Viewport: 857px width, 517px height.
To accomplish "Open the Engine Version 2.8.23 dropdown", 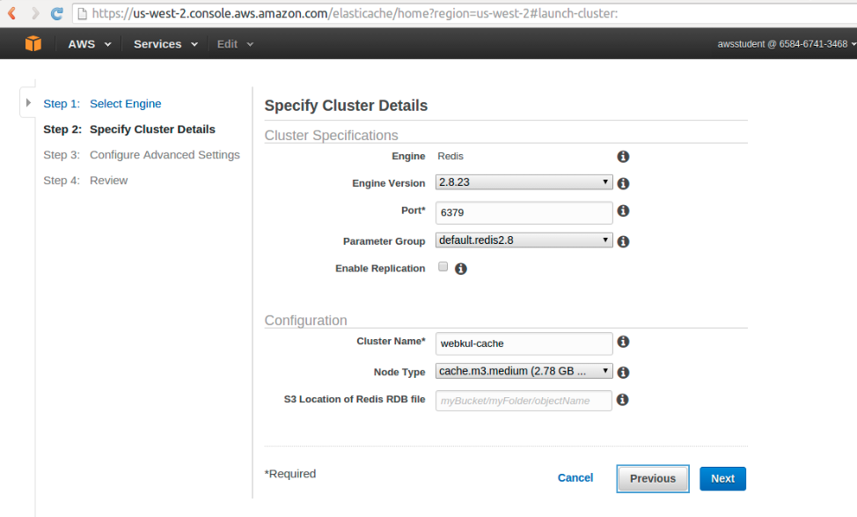I will [x=524, y=182].
